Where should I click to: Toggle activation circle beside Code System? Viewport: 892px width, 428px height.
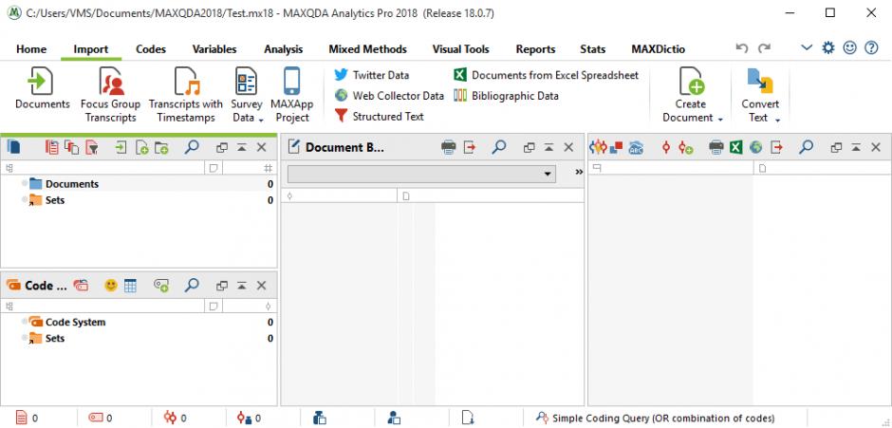pyautogui.click(x=25, y=321)
